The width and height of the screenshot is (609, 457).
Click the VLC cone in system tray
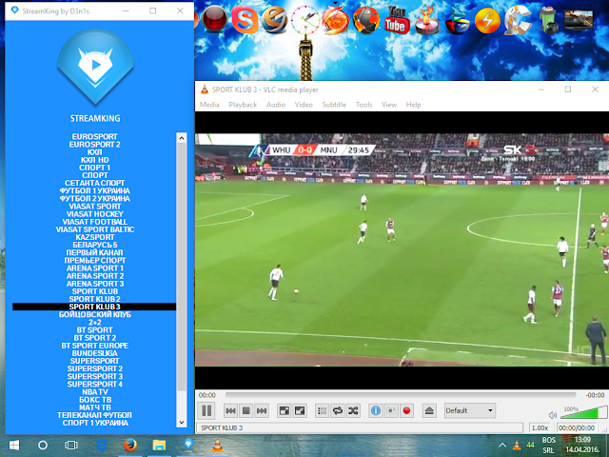pos(517,446)
